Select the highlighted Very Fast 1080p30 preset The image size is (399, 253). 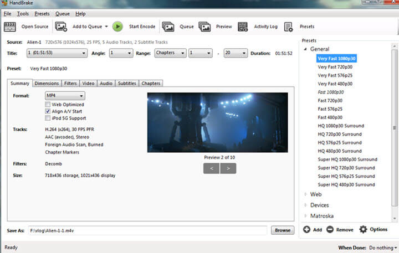pyautogui.click(x=336, y=59)
